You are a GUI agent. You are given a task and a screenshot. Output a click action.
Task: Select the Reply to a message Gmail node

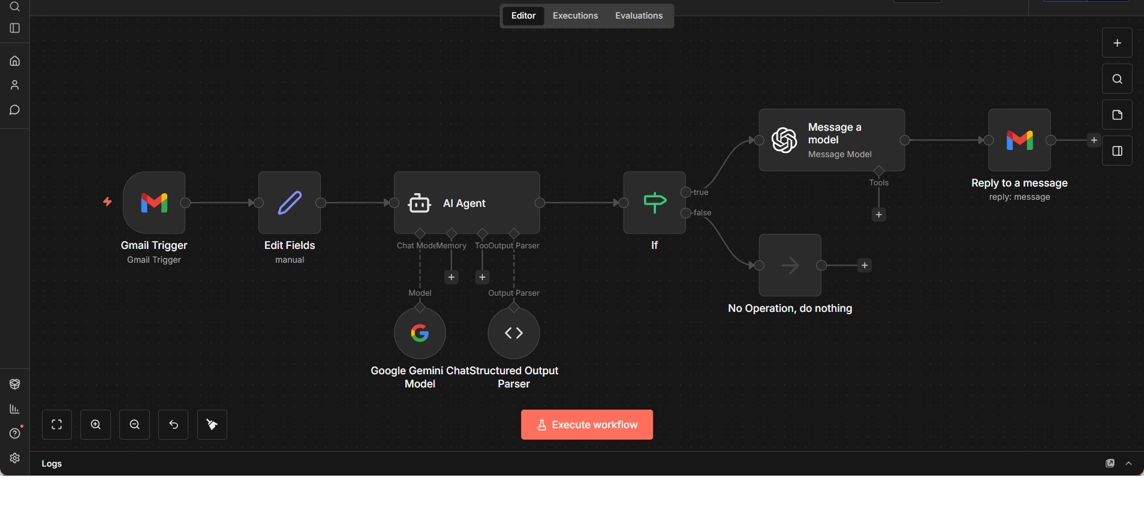1019,140
